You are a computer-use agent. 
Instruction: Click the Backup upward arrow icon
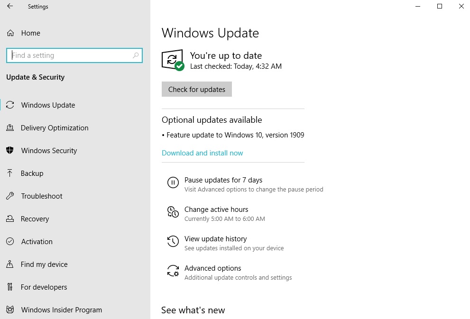[10, 173]
